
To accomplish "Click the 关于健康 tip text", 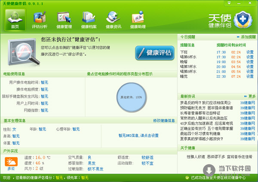I will point(219,157).
